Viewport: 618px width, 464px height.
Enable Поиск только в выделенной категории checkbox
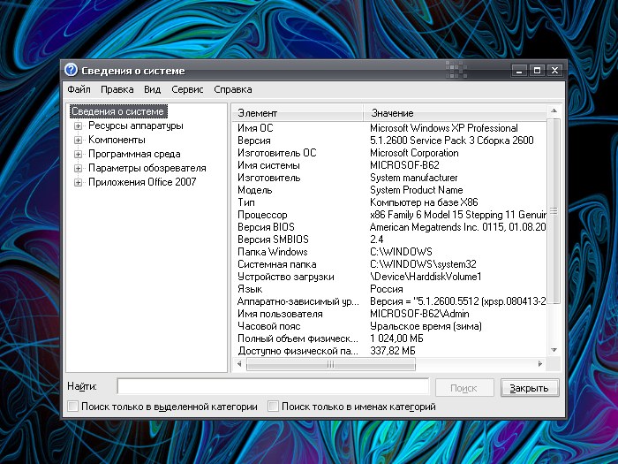(x=73, y=407)
